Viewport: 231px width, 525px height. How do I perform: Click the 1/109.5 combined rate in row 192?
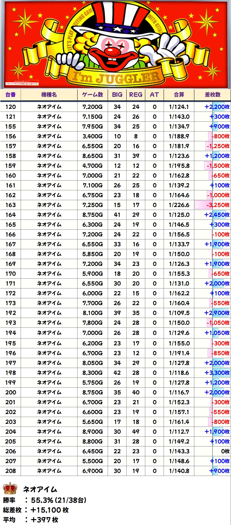179,313
